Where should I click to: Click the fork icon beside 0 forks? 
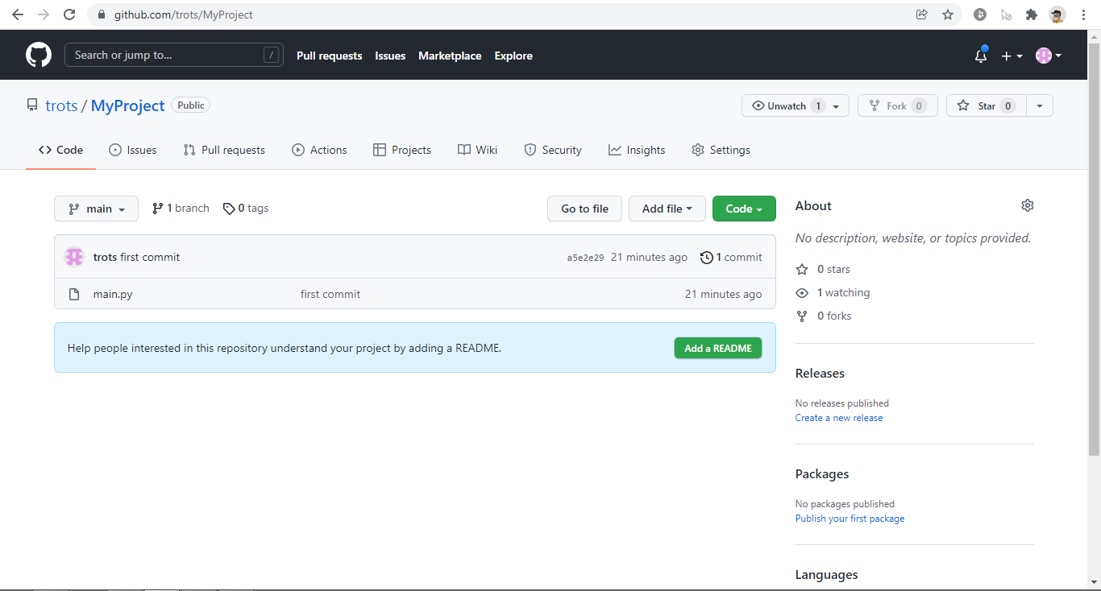click(802, 316)
